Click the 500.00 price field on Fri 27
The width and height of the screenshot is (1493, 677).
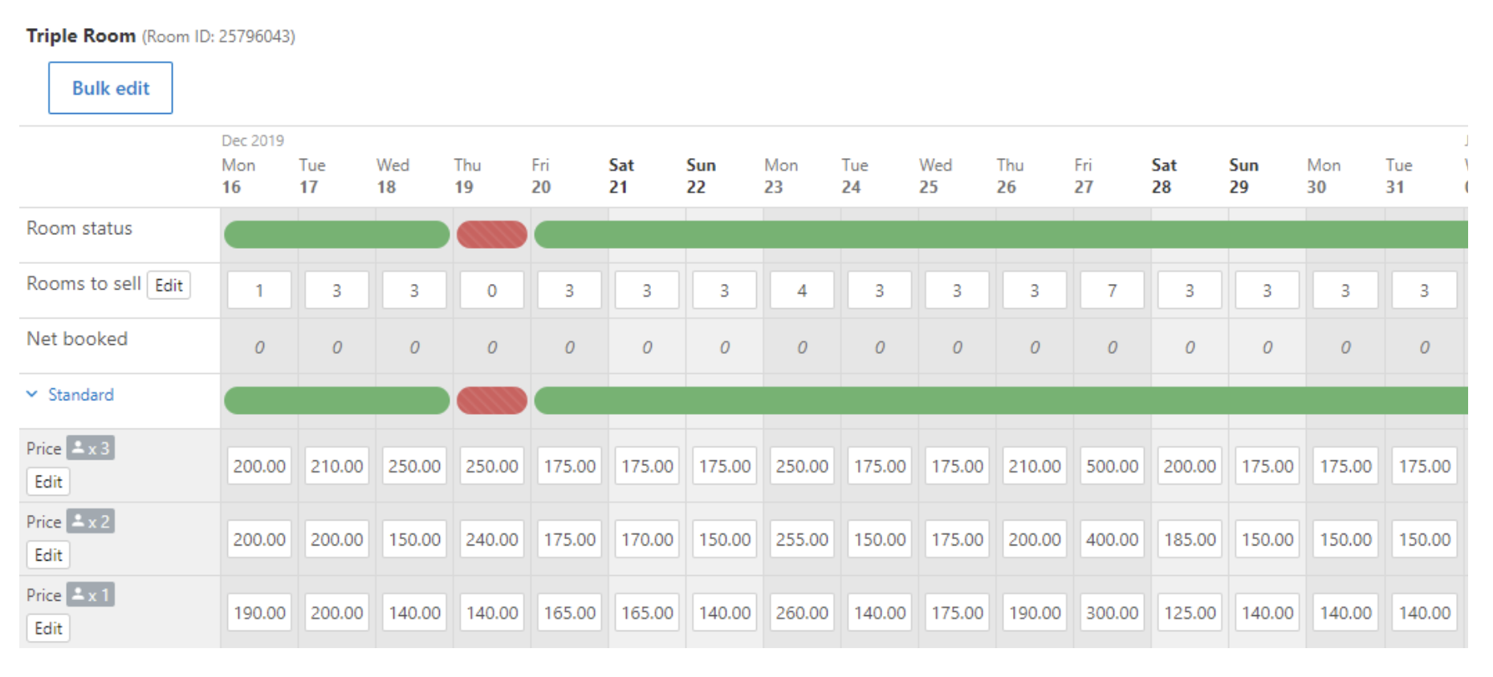(1113, 466)
